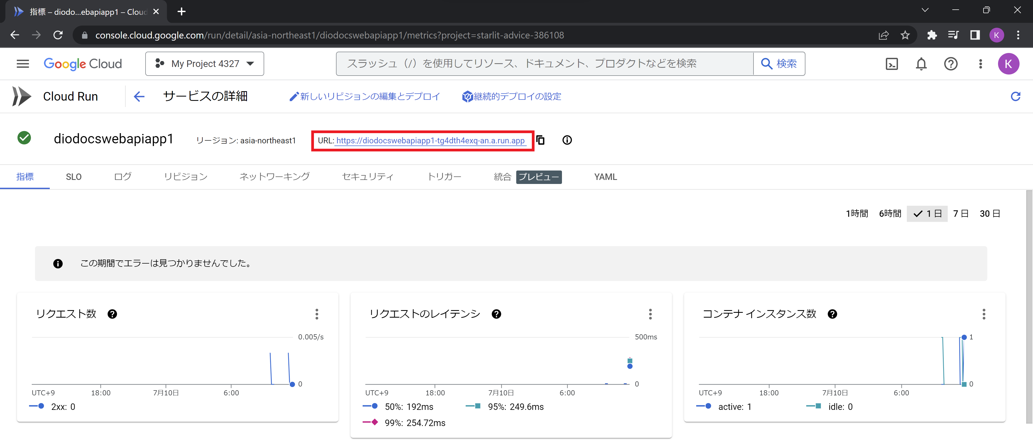Open リクエストのレイテンシ chart options menu

650,314
